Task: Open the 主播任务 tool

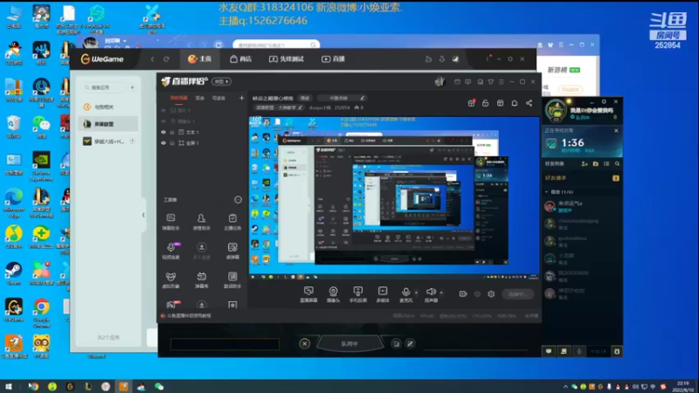Action: [x=232, y=222]
